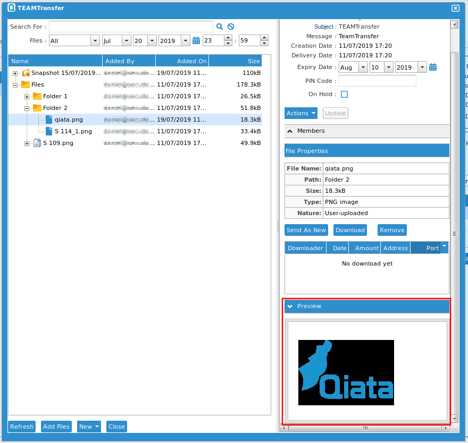This screenshot has height=443, width=468.
Task: Expand the Folder 1 tree node
Action: 27,96
